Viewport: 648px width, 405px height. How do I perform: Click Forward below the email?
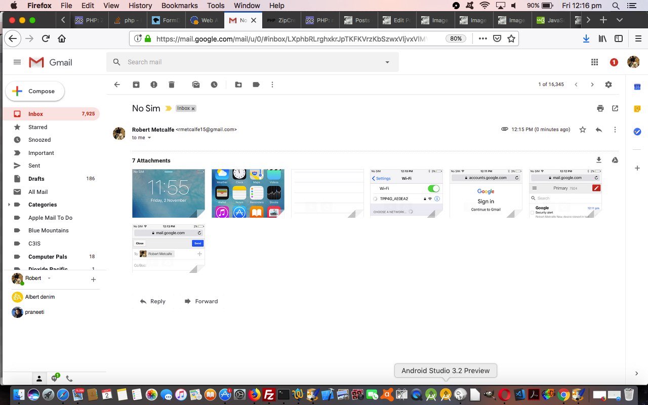tap(201, 301)
